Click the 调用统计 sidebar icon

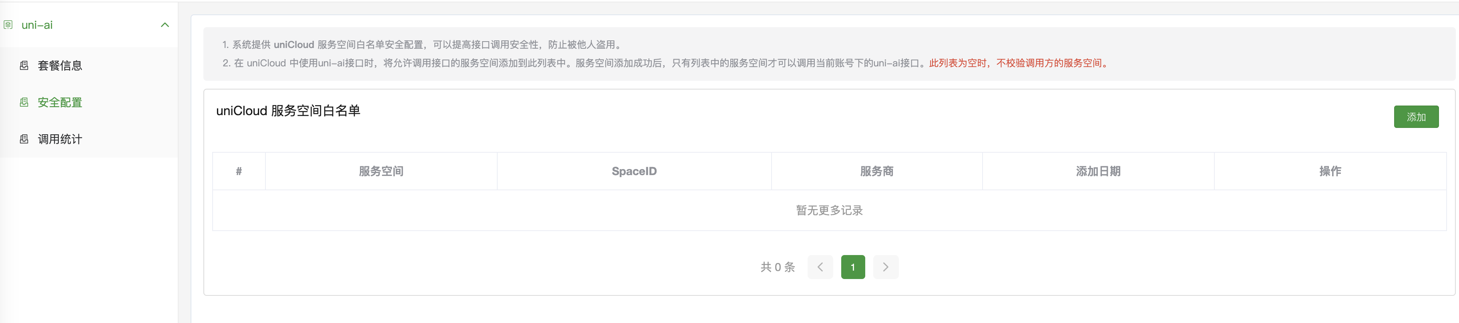[x=24, y=139]
